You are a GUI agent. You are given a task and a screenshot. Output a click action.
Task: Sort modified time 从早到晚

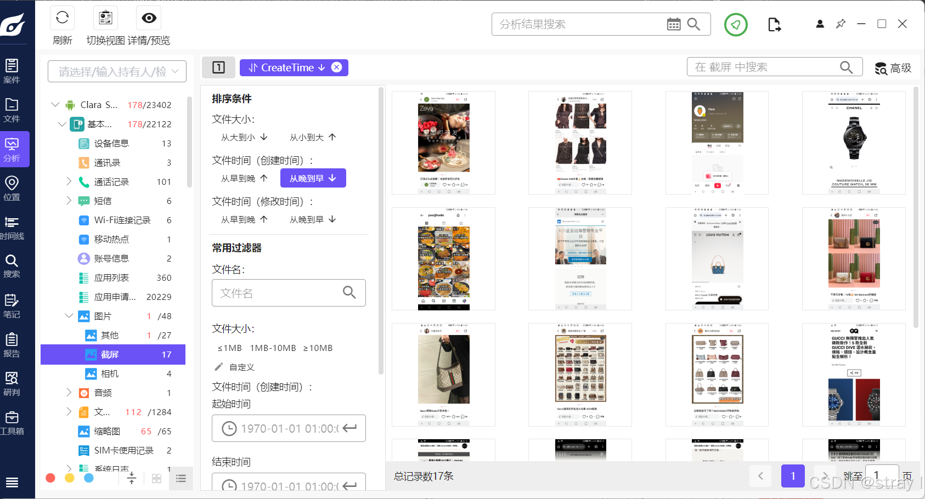(244, 219)
